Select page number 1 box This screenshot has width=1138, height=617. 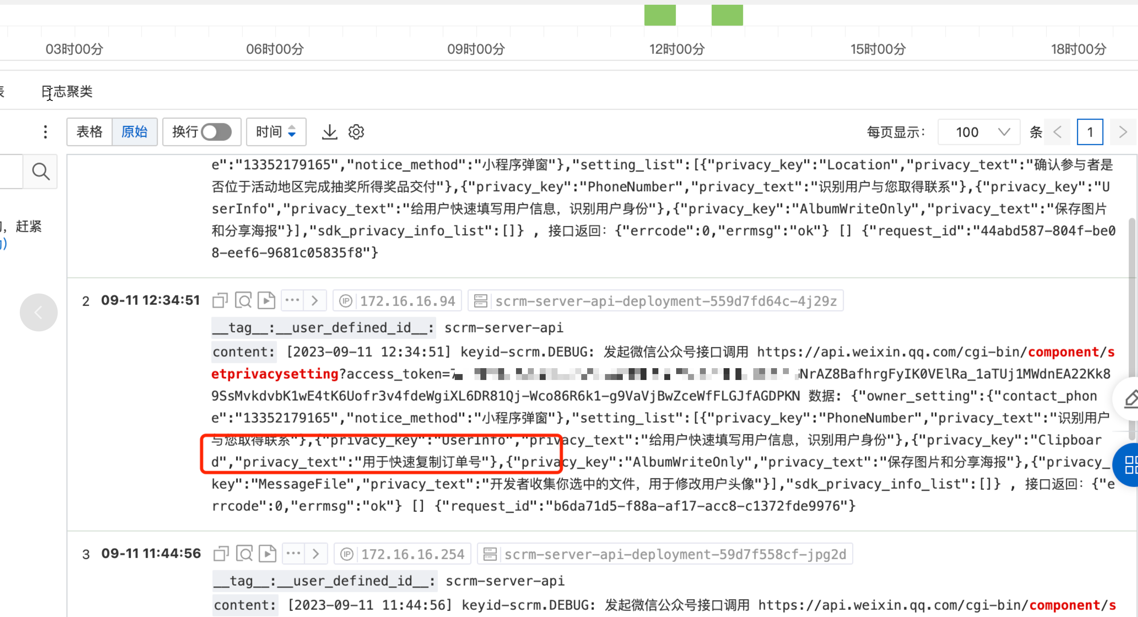point(1089,132)
